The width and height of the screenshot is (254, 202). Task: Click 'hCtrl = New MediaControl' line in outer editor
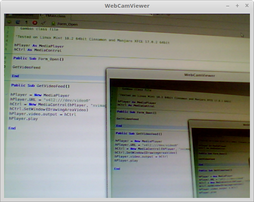(x=58, y=105)
